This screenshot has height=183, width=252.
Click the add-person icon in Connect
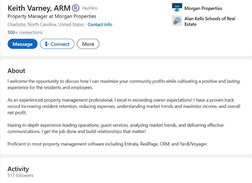pos(47,44)
